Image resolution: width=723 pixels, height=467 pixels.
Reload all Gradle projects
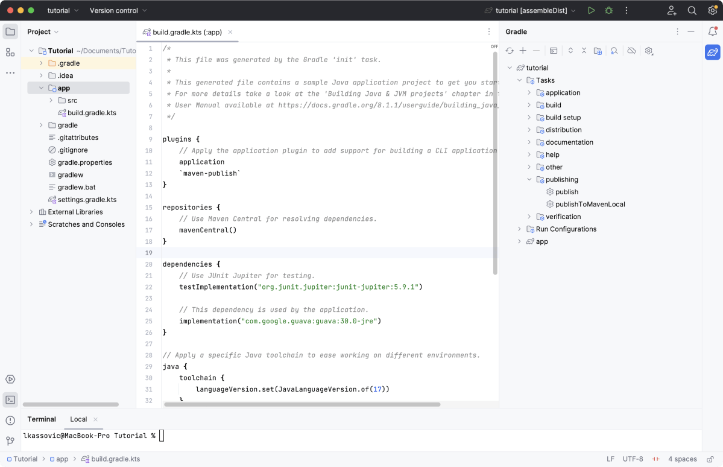coord(510,51)
